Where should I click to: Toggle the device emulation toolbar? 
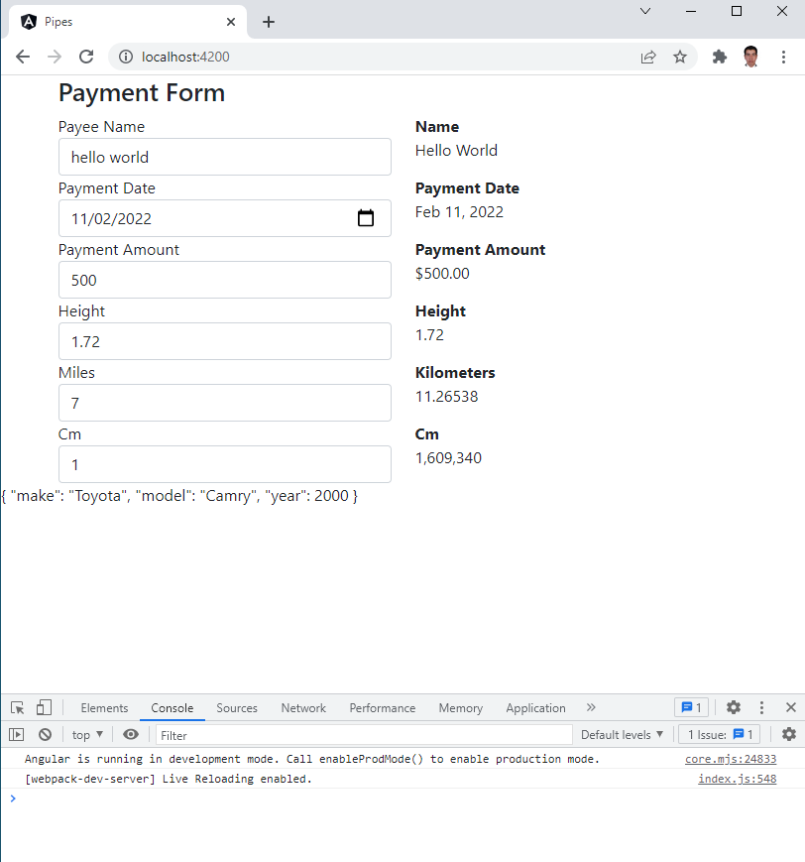42,707
